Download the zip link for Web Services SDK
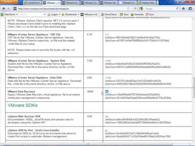The image size is (195, 146). point(106,116)
